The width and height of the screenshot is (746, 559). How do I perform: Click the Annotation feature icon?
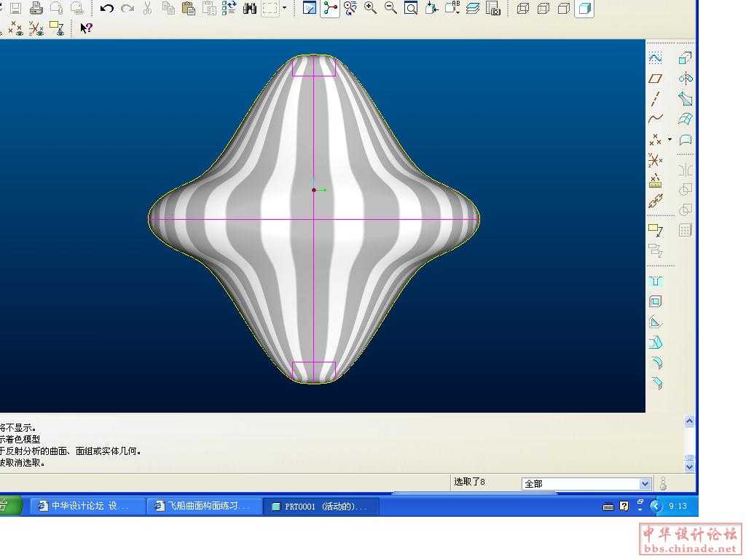(656, 230)
